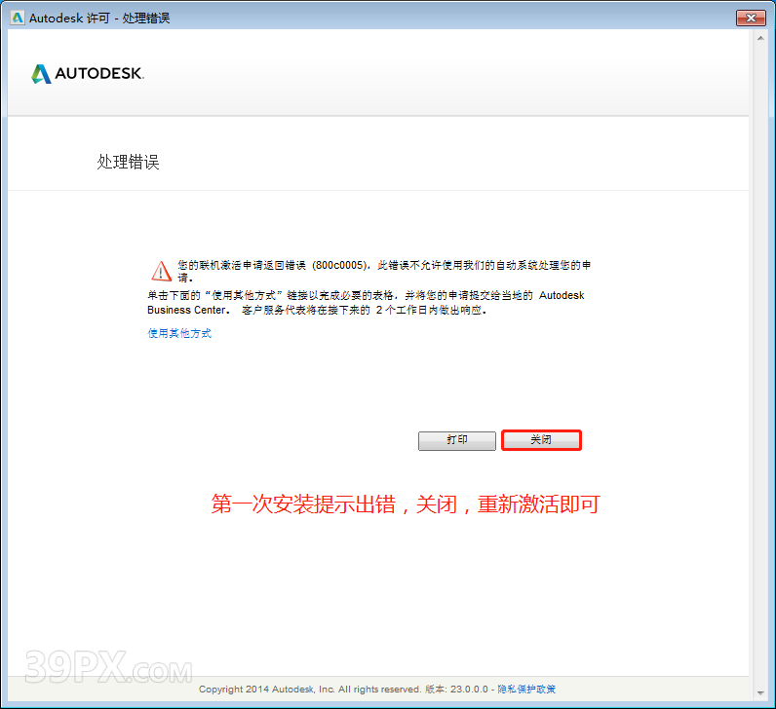Close the window with the red X
The image size is (776, 709).
749,18
